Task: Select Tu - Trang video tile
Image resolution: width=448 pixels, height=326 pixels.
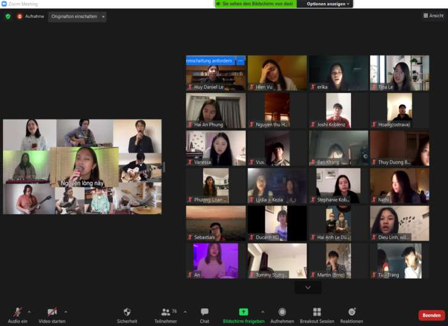Action: (399, 261)
